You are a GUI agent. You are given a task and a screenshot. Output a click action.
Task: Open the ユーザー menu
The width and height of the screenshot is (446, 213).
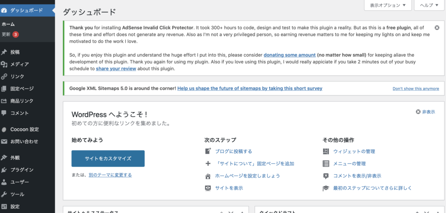[x=27, y=182]
